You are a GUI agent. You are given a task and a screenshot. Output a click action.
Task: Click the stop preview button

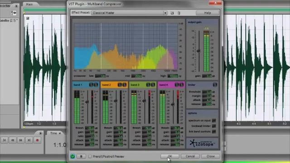click(81, 156)
